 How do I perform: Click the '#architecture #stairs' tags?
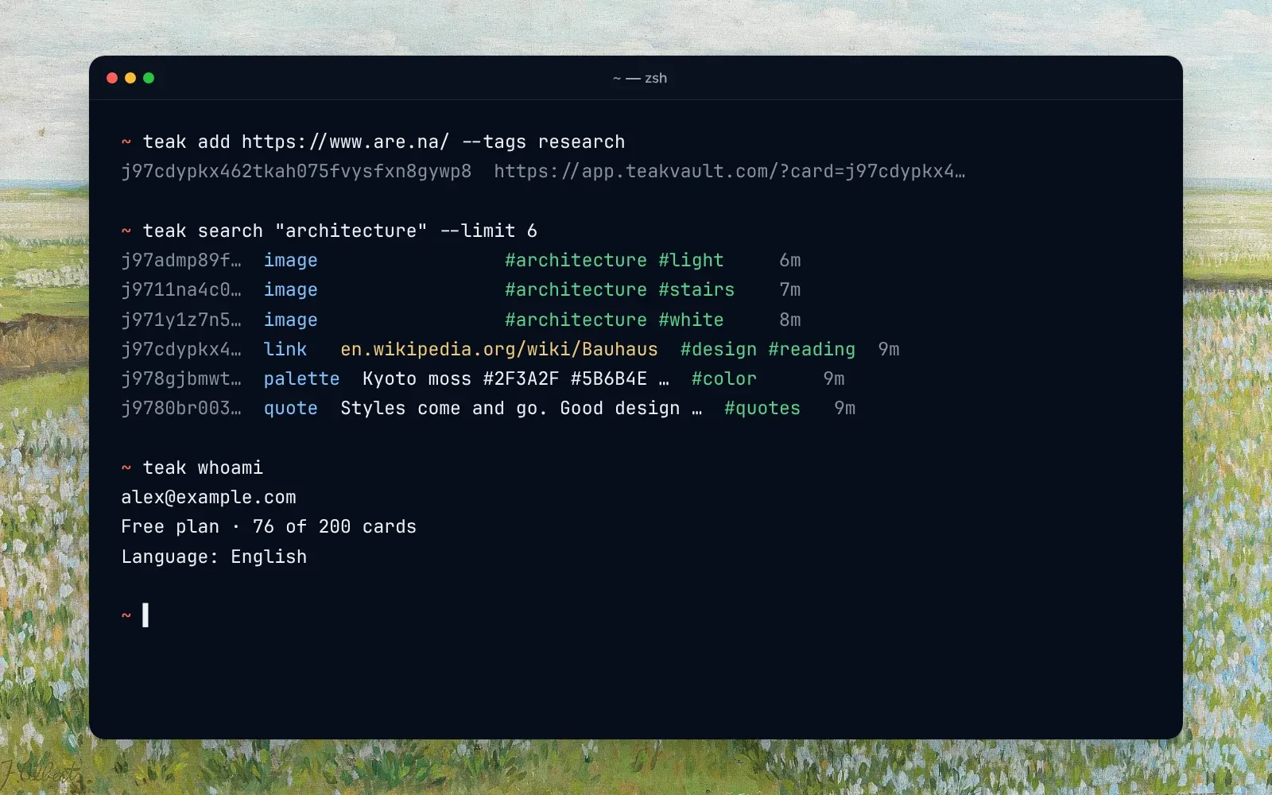tap(620, 290)
